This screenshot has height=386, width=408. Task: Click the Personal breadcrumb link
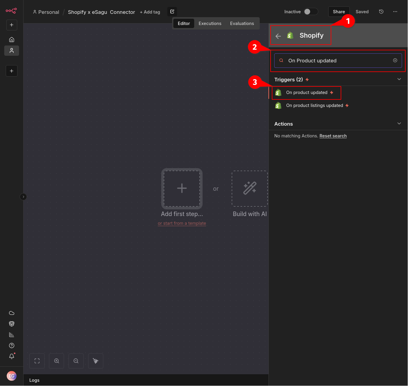(x=46, y=12)
